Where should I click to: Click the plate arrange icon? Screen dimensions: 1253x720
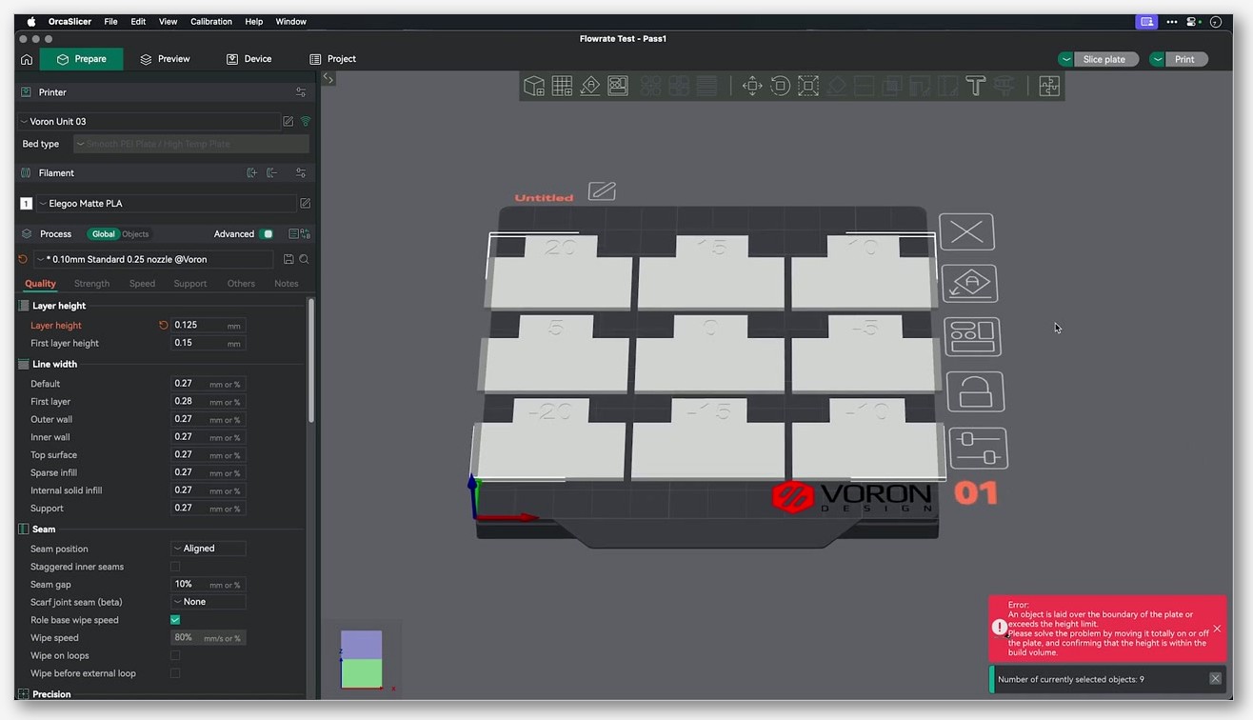tap(972, 337)
